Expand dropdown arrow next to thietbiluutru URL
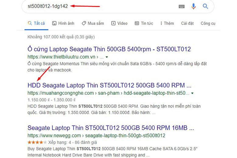The width and height of the screenshot is (237, 158). [107, 57]
